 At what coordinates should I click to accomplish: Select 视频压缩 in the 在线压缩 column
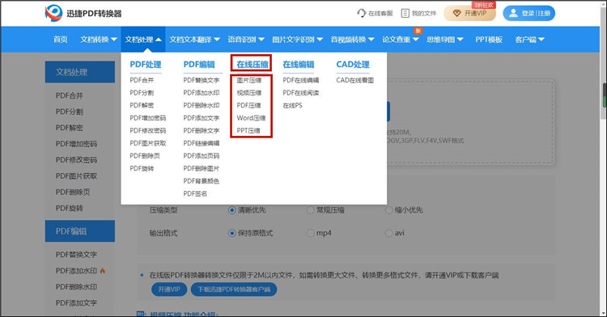[x=249, y=93]
